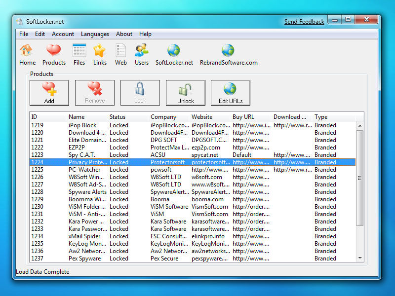Open the File menu

coord(24,34)
